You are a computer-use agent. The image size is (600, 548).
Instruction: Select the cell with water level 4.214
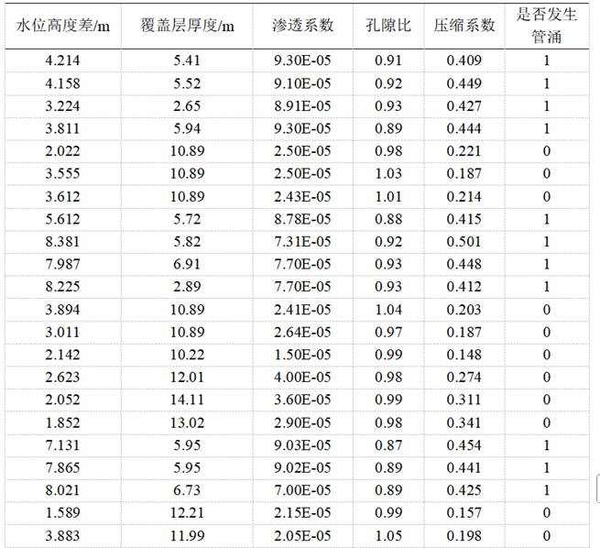[x=63, y=61]
